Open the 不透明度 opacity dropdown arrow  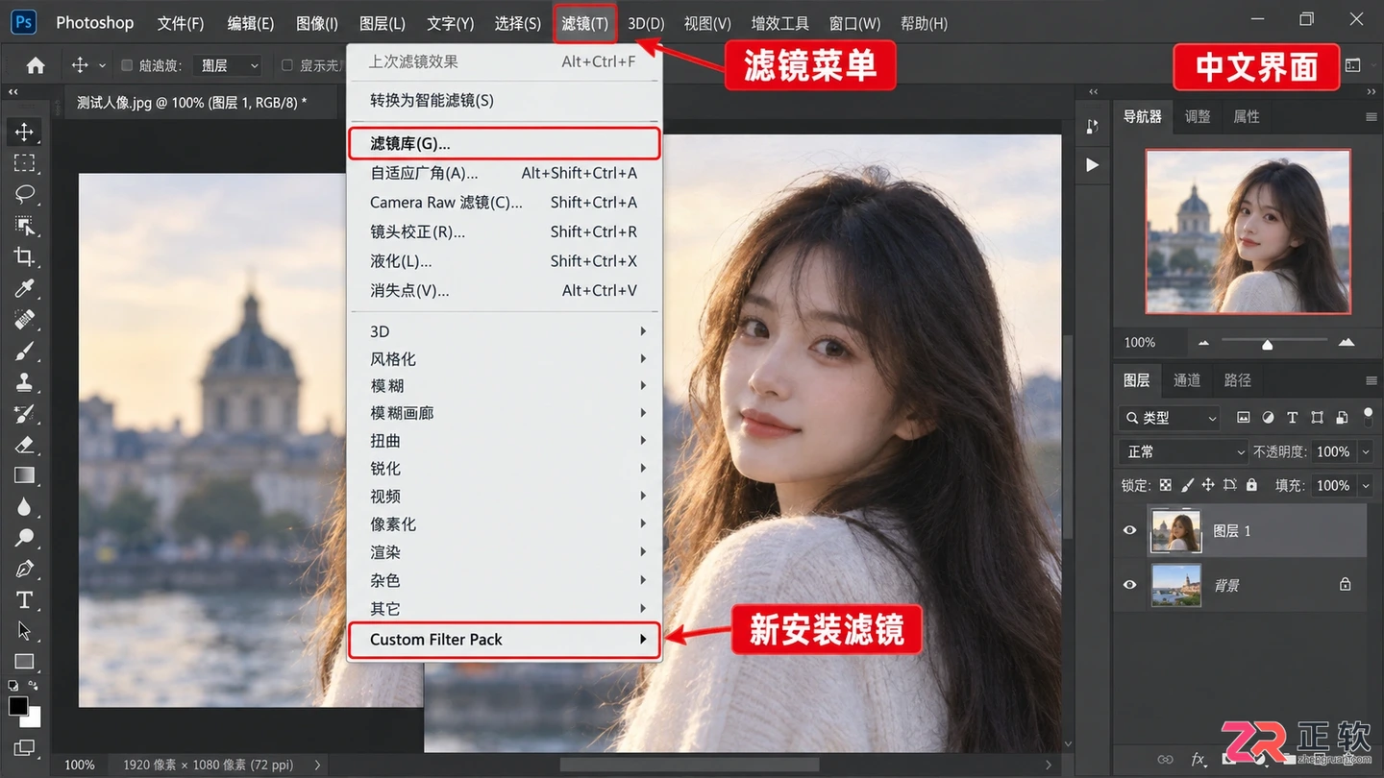click(1367, 451)
